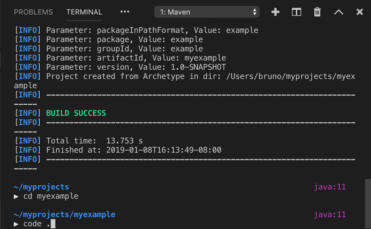
Task: Click the 'cd myexample' command line
Action: pos(51,196)
